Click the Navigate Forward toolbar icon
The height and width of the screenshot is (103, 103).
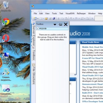point(88,18)
